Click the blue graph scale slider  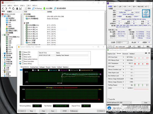pyautogui.click(x=21, y=70)
